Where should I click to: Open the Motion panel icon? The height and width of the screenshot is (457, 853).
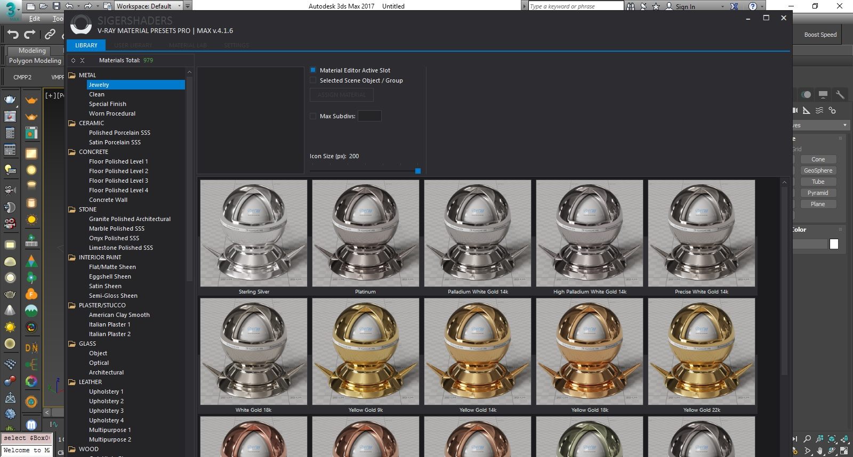[807, 95]
